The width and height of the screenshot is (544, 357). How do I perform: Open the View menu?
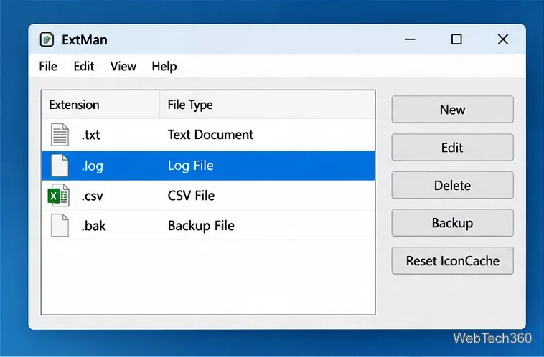point(123,66)
